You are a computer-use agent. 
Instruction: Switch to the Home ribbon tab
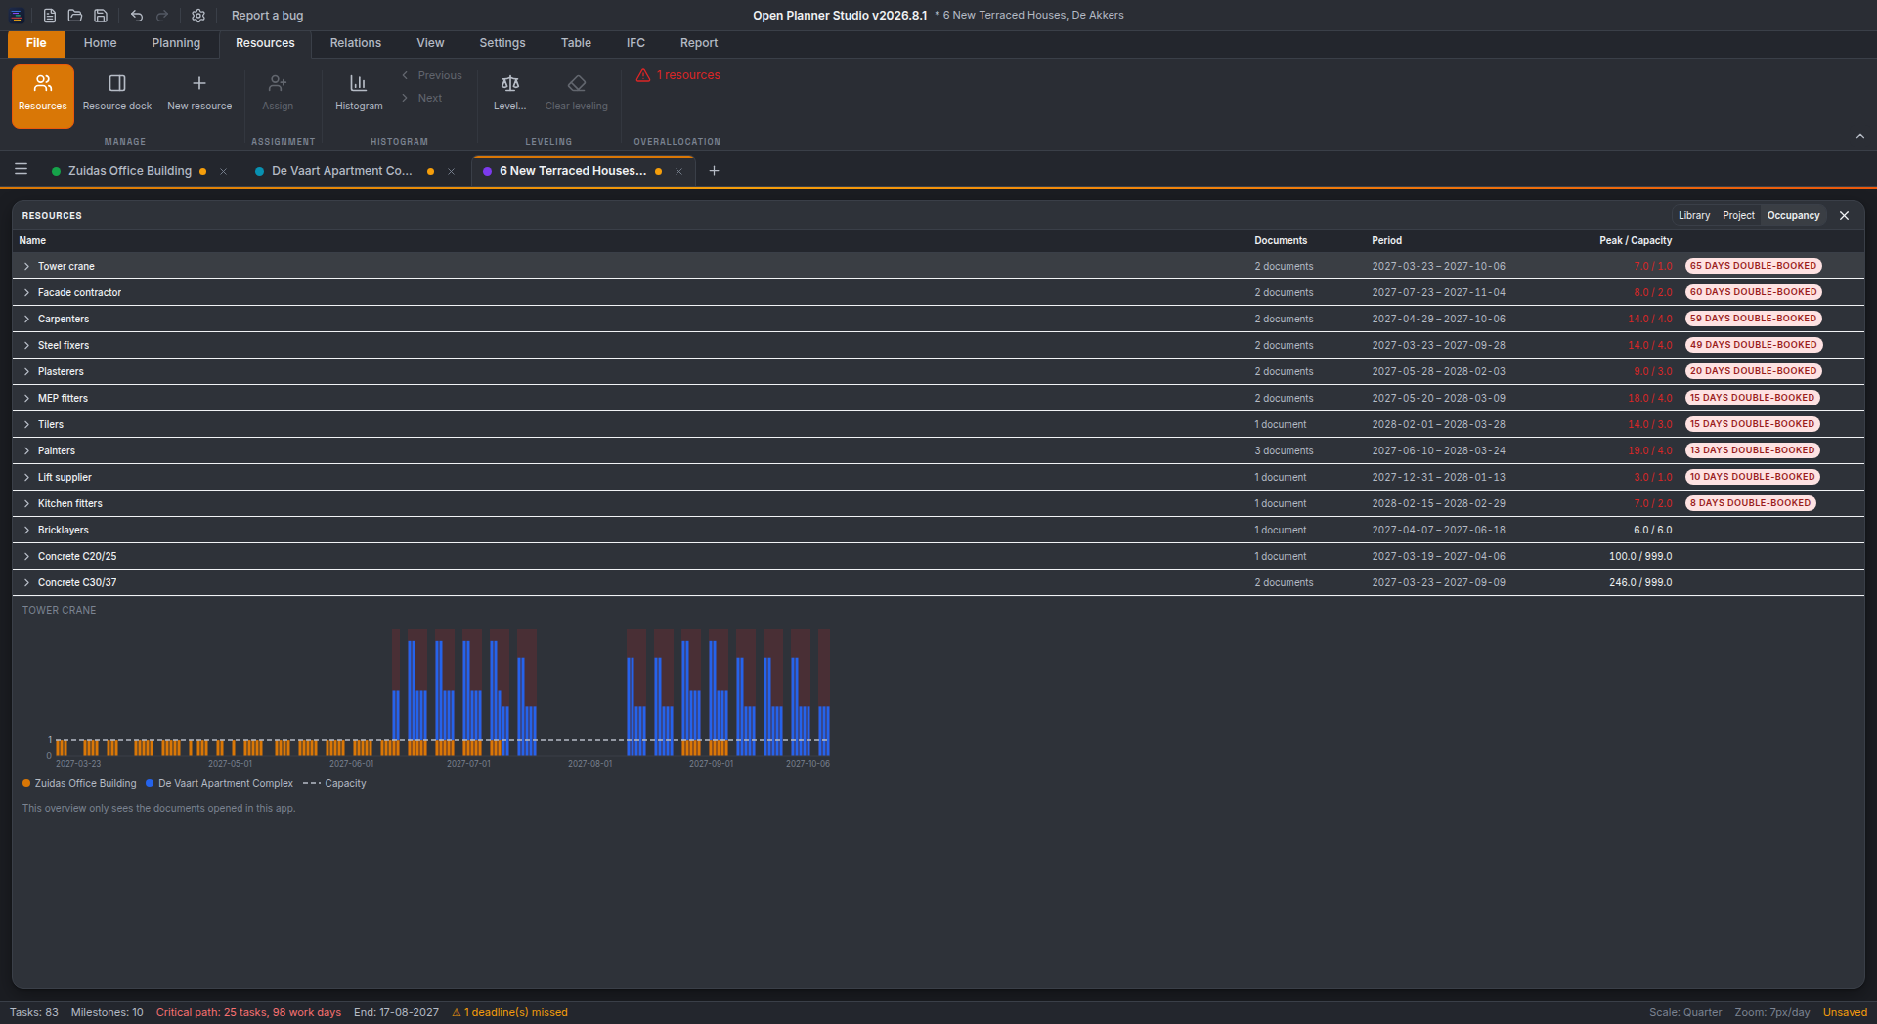(100, 43)
